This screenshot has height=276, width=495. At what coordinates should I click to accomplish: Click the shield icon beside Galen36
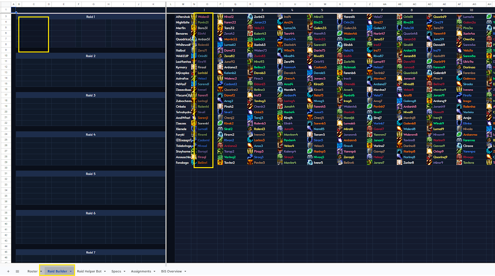(x=340, y=28)
